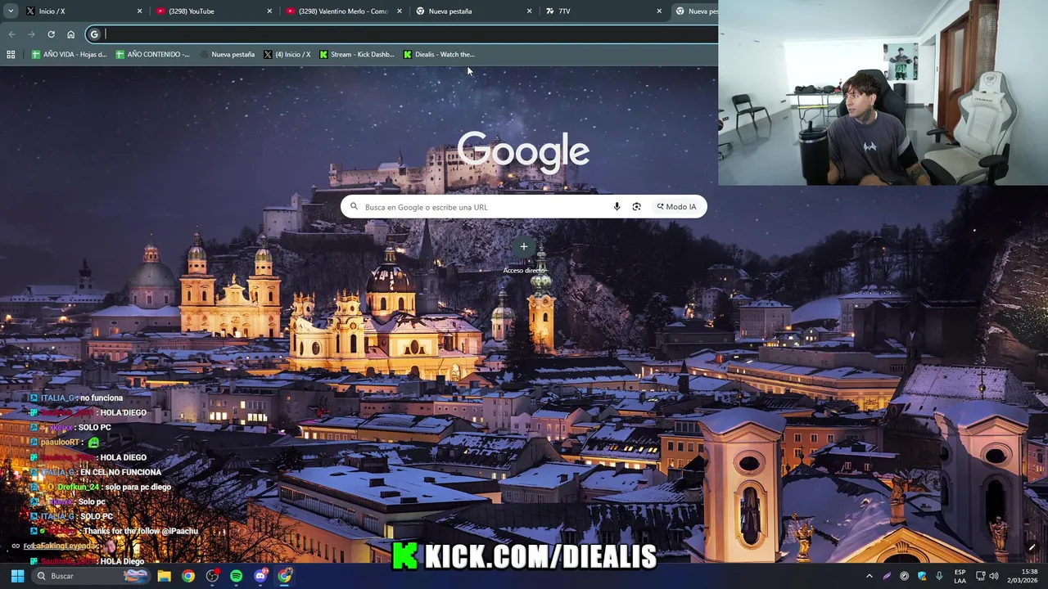Open Discord from taskbar
This screenshot has height=589, width=1048.
260,576
